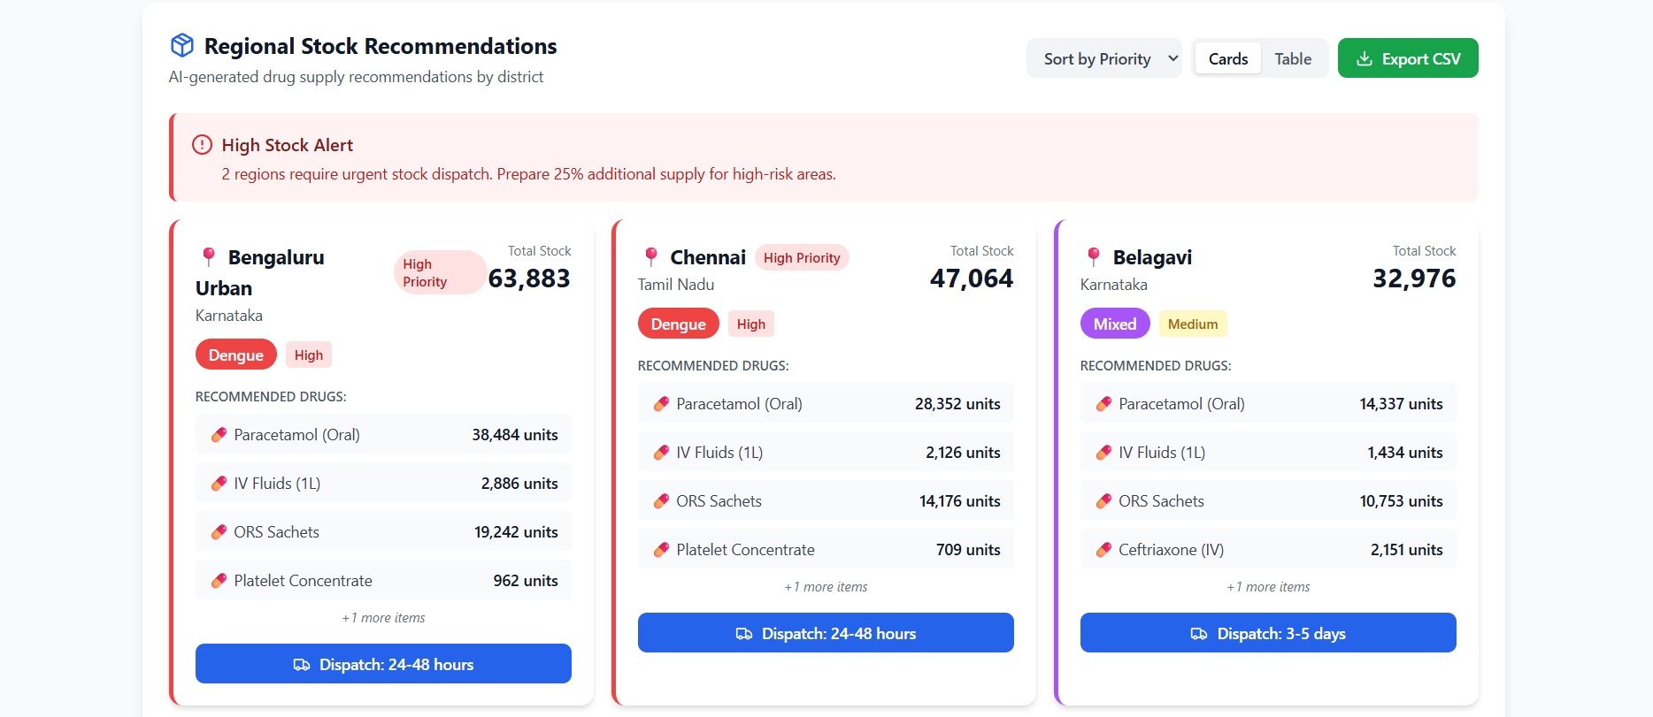Image resolution: width=1653 pixels, height=717 pixels.
Task: Click the pill icon beside Chennai Platelet Concentrate
Action: click(x=661, y=550)
